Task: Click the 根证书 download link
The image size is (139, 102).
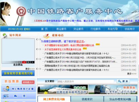Action: click(x=80, y=41)
